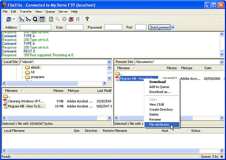226x160 pixels.
Task: Choose Download as... in context menu
Action: [x=162, y=92]
